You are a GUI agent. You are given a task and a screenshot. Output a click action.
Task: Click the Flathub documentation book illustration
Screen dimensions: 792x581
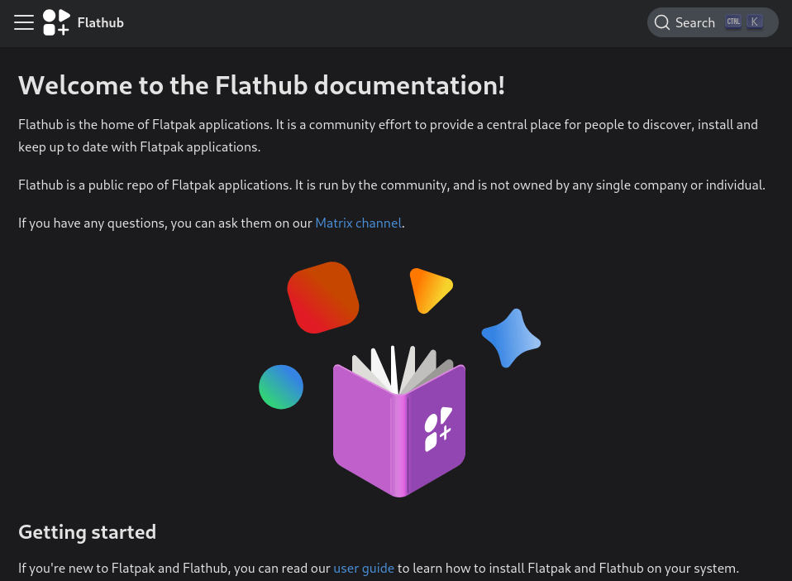pyautogui.click(x=399, y=379)
